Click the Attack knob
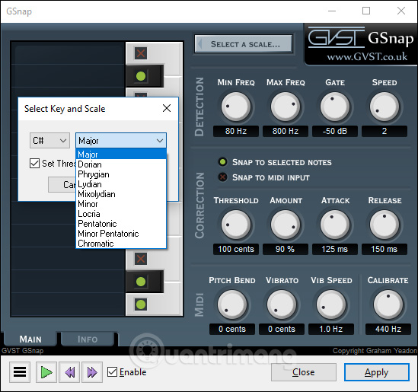Image resolution: width=418 pixels, height=392 pixels. 335,225
